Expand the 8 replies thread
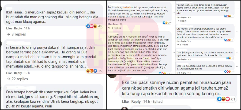This screenshot has height=110, width=241. point(115,28)
